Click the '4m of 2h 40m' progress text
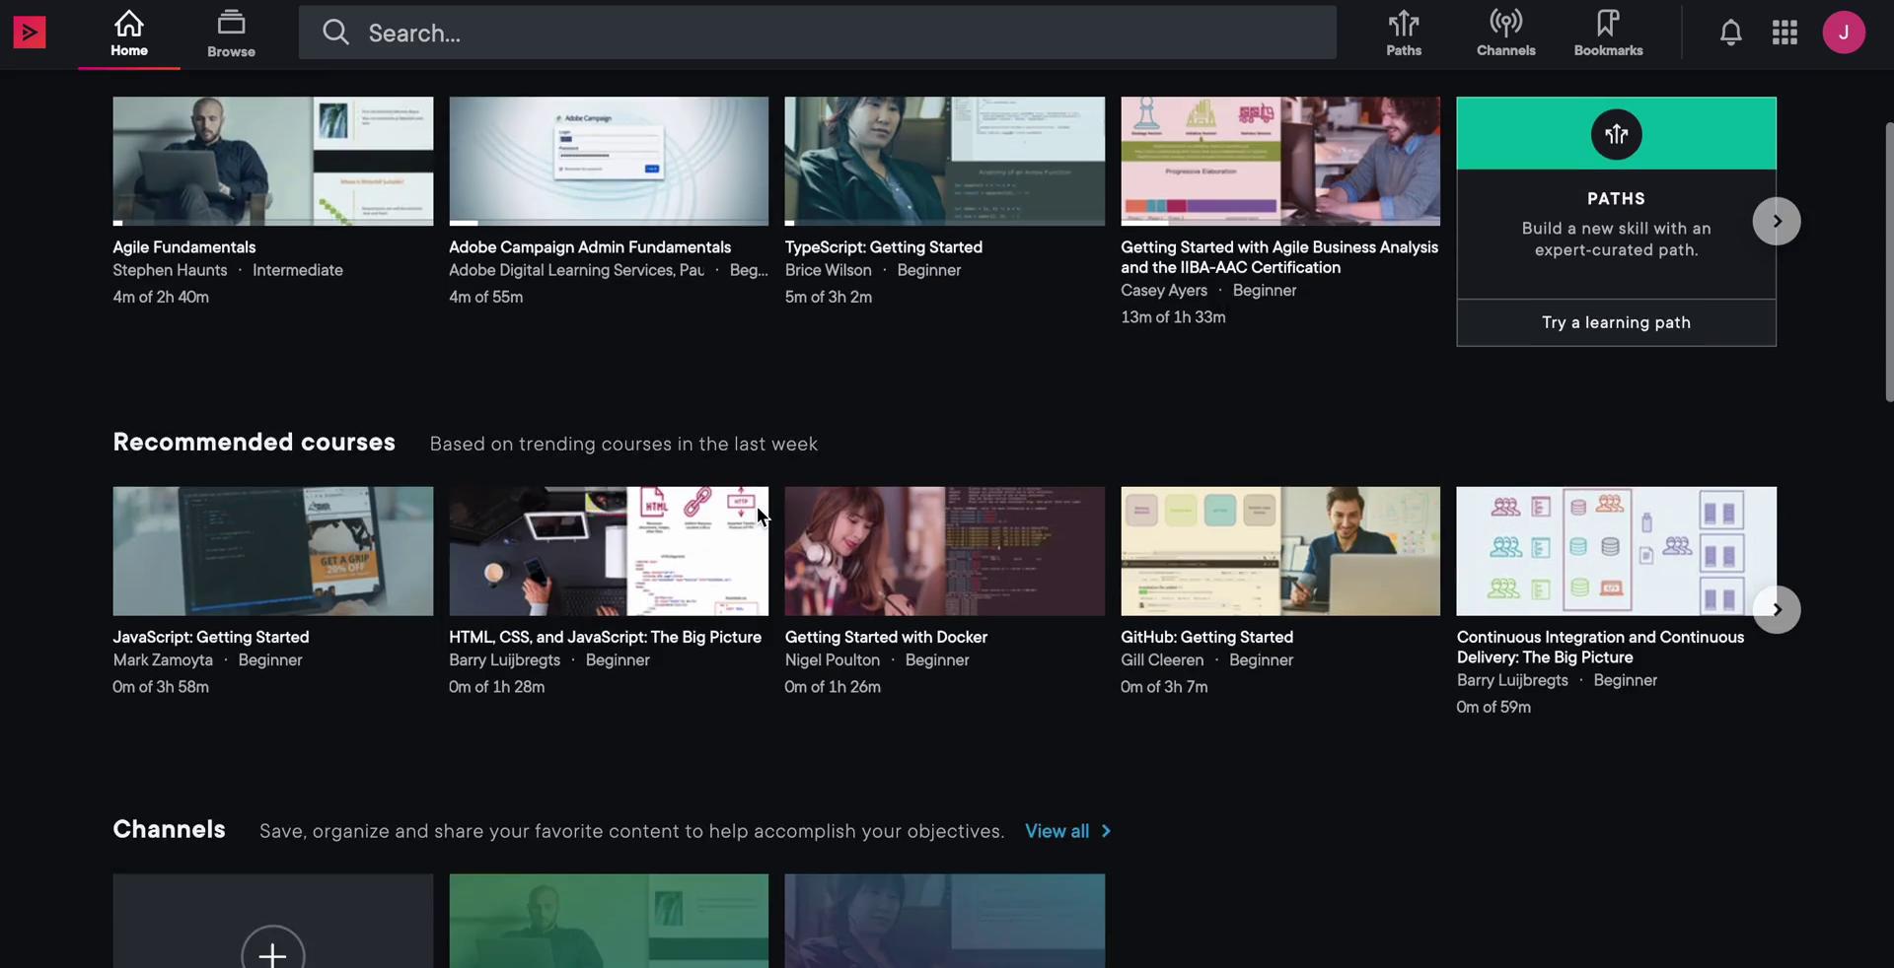 click(161, 297)
